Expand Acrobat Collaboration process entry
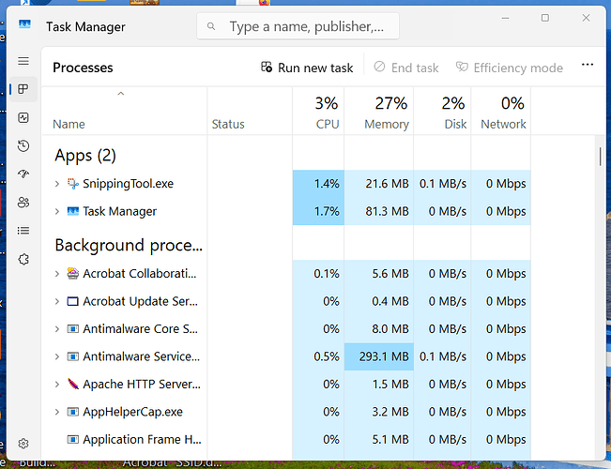 click(57, 274)
